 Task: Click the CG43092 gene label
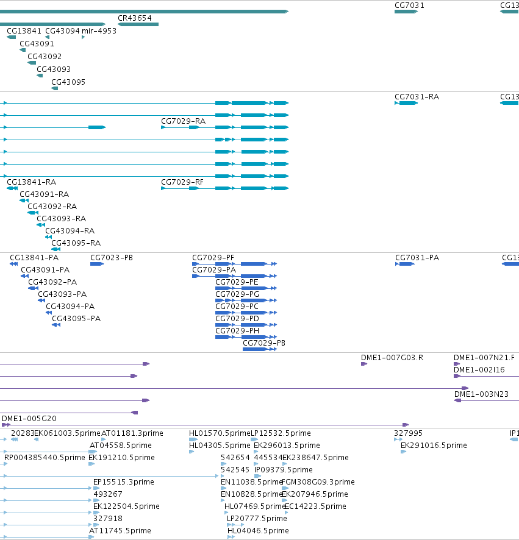coord(45,57)
